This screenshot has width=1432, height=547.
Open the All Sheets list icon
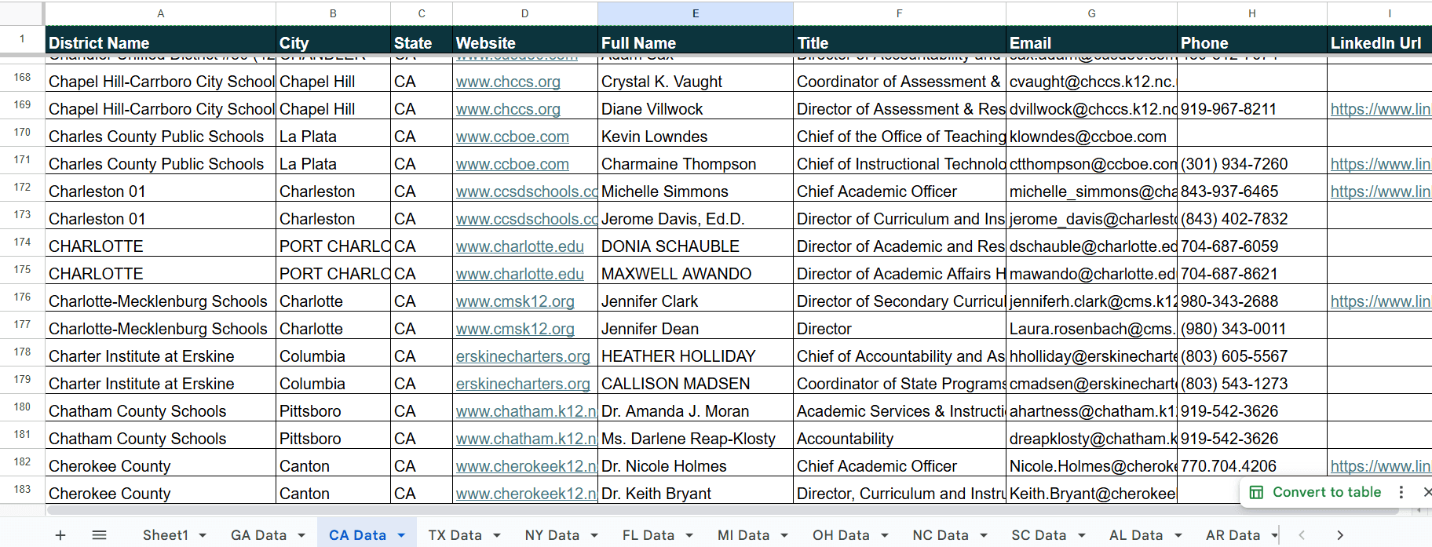pos(99,535)
